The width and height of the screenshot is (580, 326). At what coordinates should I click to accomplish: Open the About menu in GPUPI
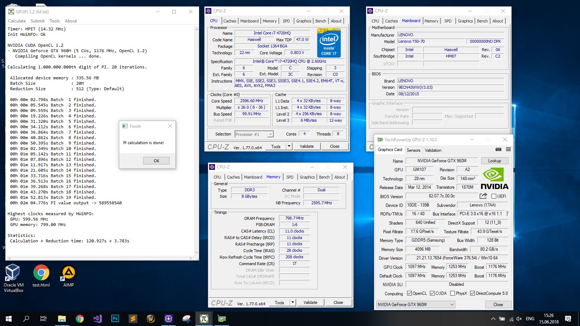(x=71, y=21)
